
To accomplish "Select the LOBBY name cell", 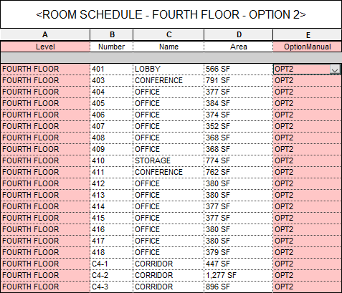I will coord(168,69).
